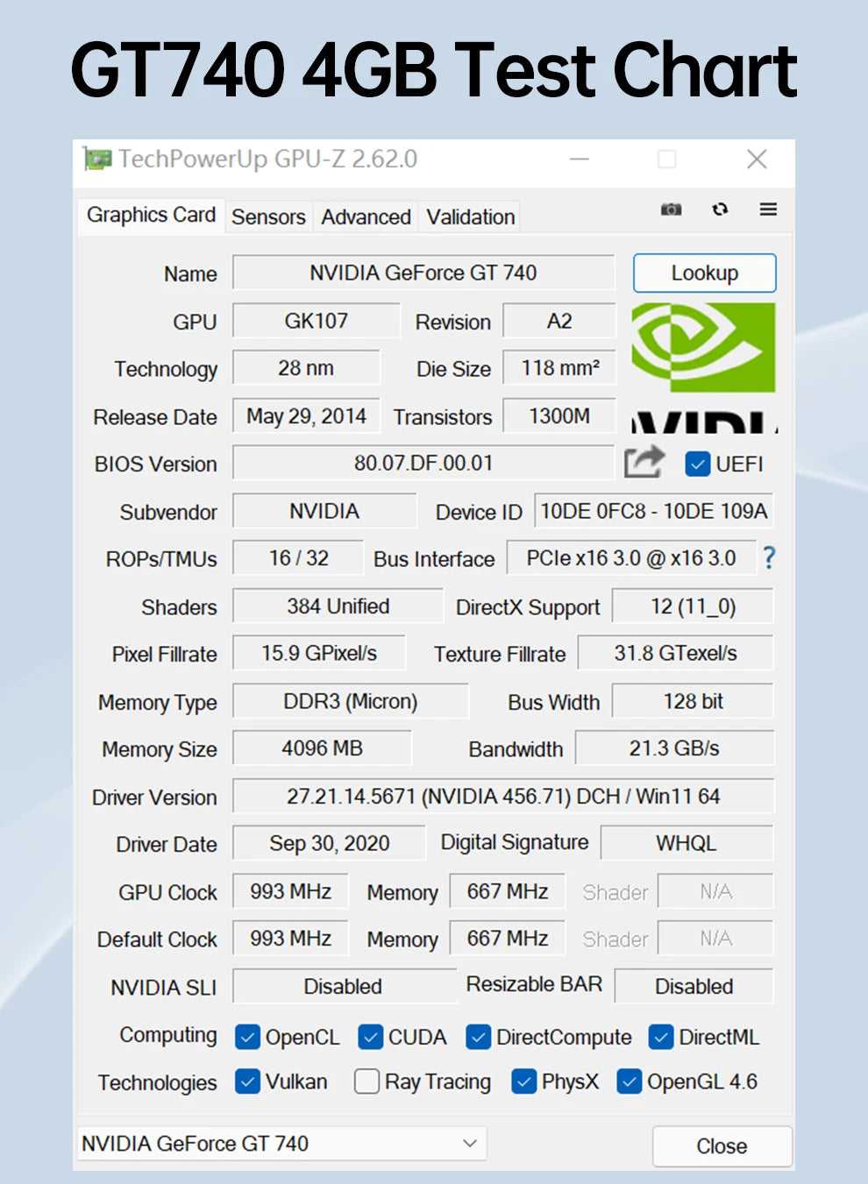This screenshot has height=1184, width=868.
Task: Open the Advanced tab
Action: [x=366, y=216]
